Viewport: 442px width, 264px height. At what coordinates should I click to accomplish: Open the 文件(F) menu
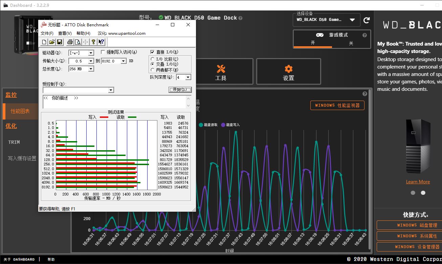coord(47,33)
